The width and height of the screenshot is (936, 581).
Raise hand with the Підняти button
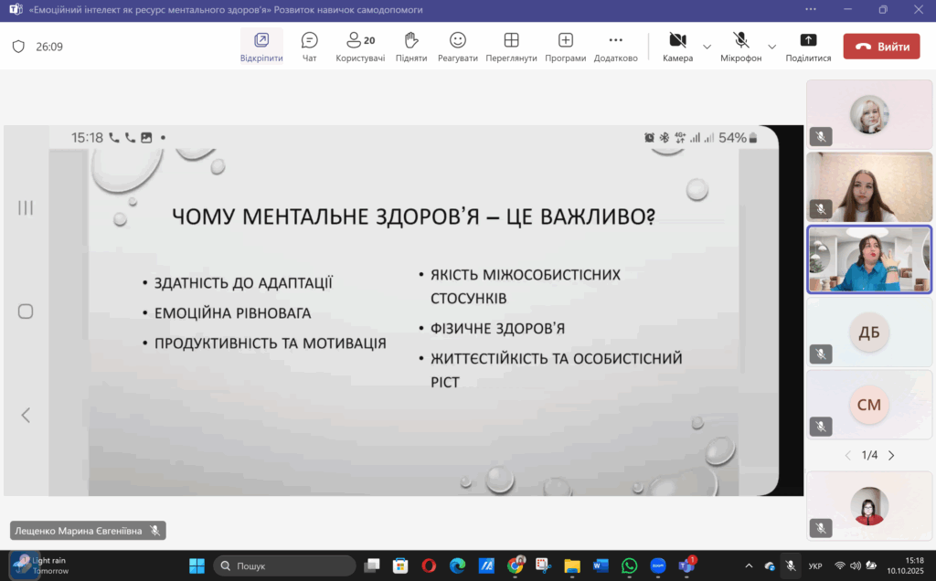(x=411, y=47)
